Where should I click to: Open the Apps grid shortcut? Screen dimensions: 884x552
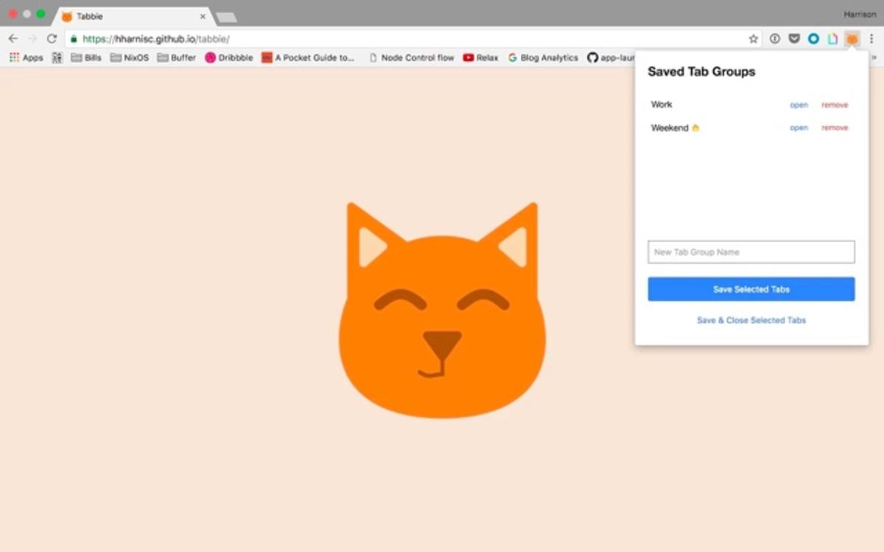(26, 57)
